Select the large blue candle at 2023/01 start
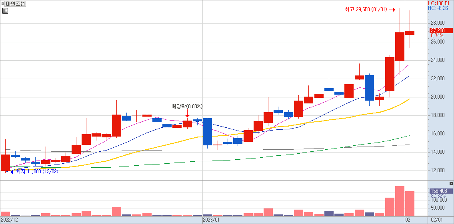This screenshot has height=224, width=454. (x=207, y=132)
